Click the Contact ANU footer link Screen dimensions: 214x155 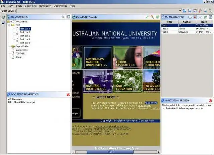146,121
